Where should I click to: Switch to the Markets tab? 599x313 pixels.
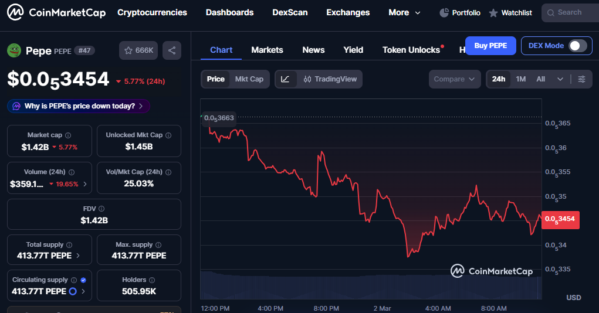[x=267, y=50]
